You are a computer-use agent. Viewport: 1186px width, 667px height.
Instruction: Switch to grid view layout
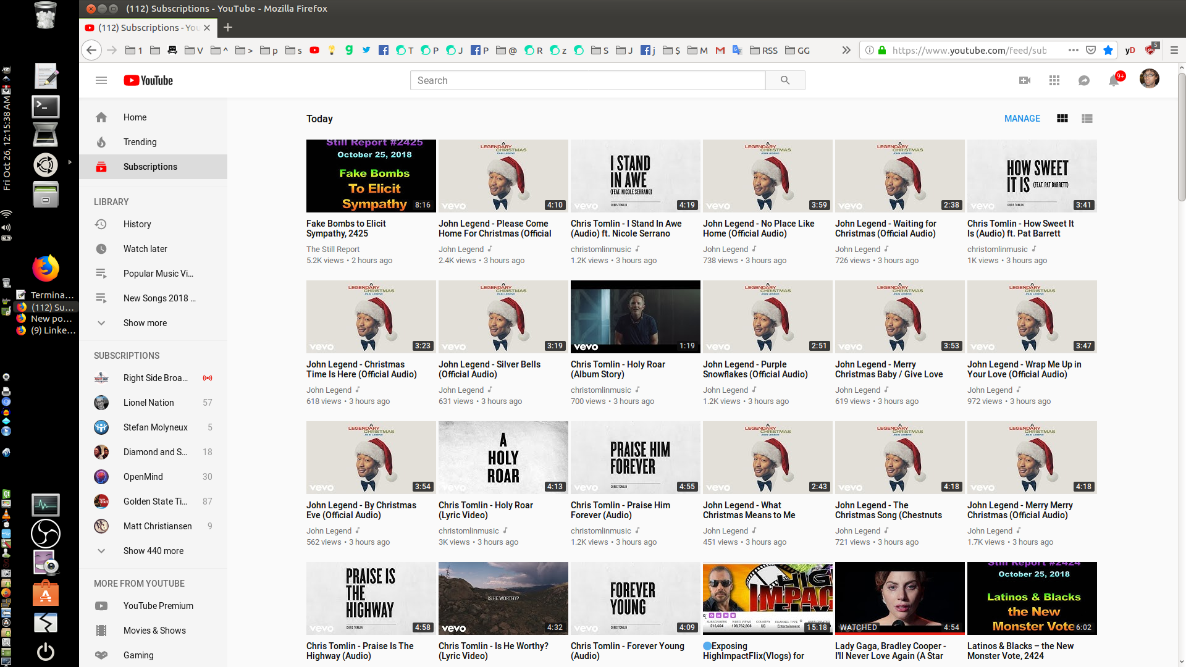coord(1062,119)
